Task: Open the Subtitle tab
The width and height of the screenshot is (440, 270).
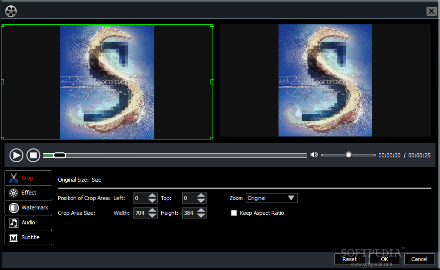Action: click(28, 238)
